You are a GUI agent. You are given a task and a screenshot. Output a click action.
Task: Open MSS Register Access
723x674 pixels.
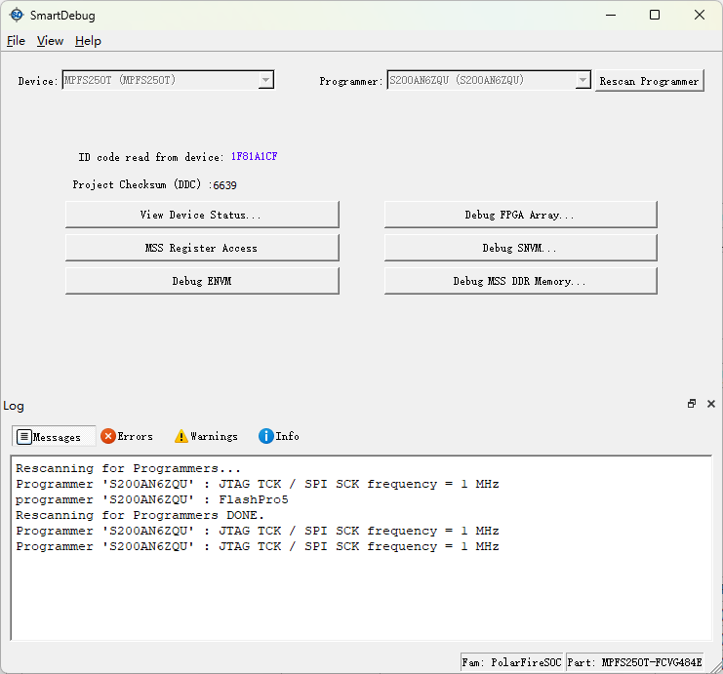[202, 248]
